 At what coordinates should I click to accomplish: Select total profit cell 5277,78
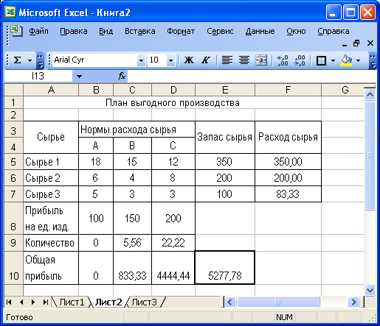(x=225, y=268)
